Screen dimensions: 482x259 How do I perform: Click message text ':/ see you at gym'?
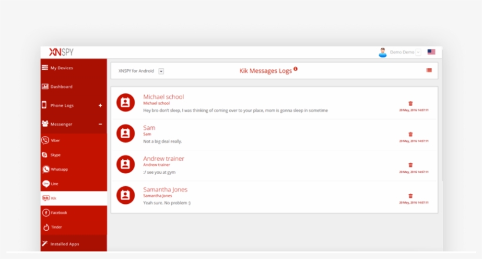coord(159,172)
